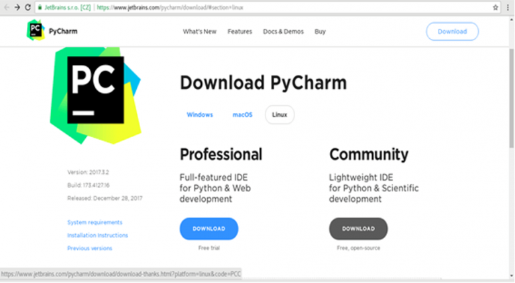Open the Installation Instructions link
515x283 pixels.
[x=97, y=235]
